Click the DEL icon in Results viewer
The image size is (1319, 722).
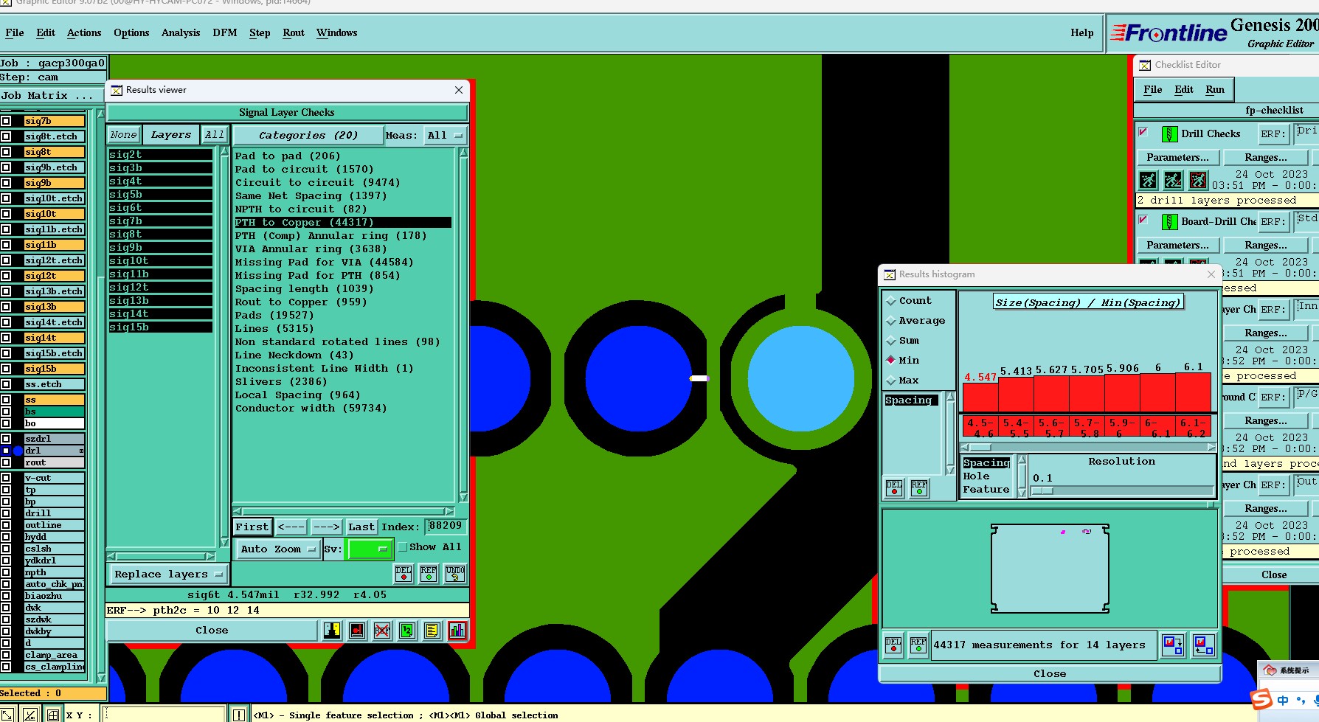pyautogui.click(x=404, y=574)
